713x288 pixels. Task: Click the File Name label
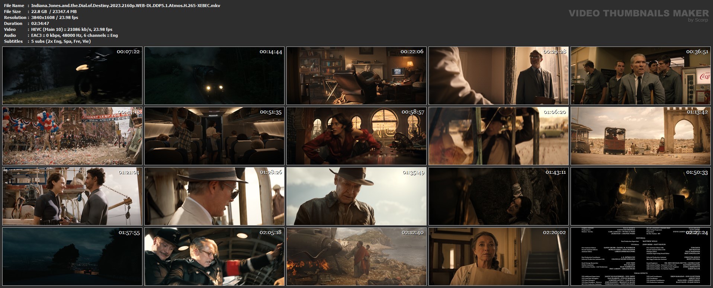click(x=14, y=6)
